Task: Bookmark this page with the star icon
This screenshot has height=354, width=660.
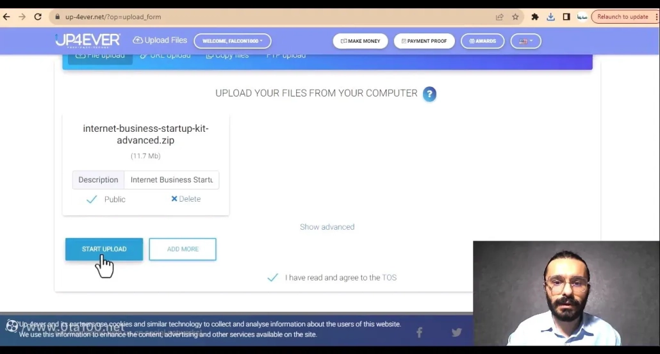Action: click(515, 17)
